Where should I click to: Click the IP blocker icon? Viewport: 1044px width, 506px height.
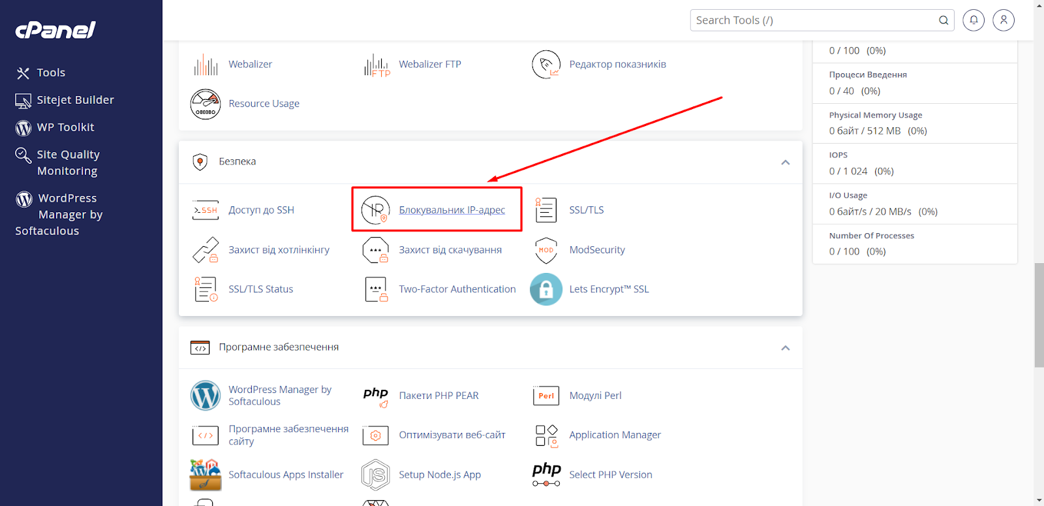point(376,210)
